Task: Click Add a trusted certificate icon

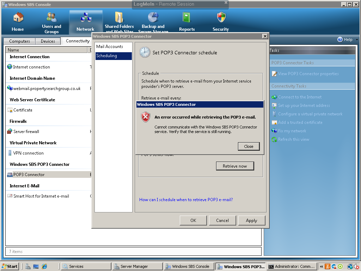Action: tap(274, 122)
